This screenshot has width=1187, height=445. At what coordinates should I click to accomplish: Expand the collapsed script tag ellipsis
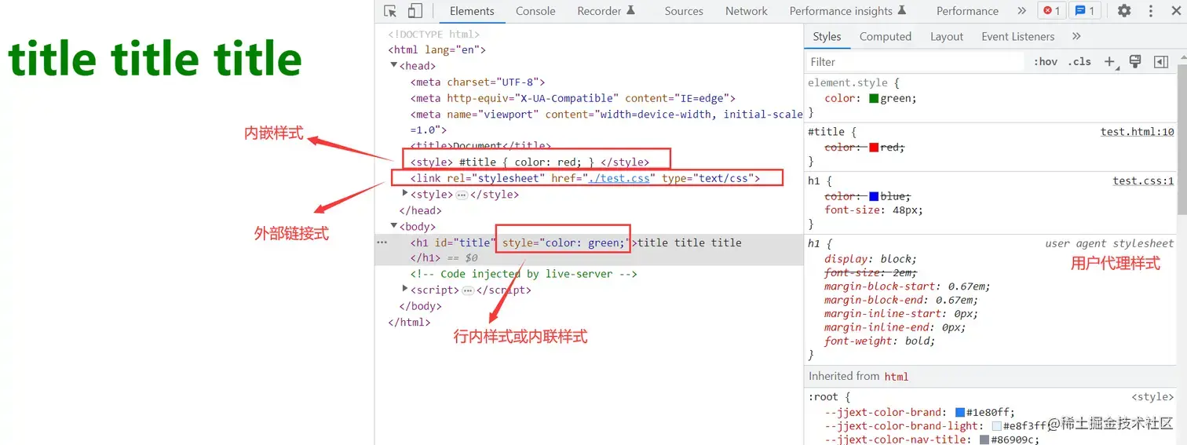[468, 290]
